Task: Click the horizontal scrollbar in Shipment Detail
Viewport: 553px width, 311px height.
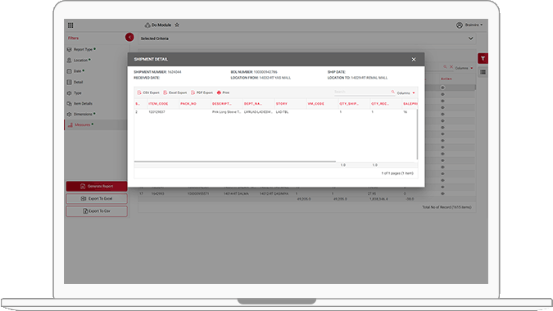Action: coord(235,162)
